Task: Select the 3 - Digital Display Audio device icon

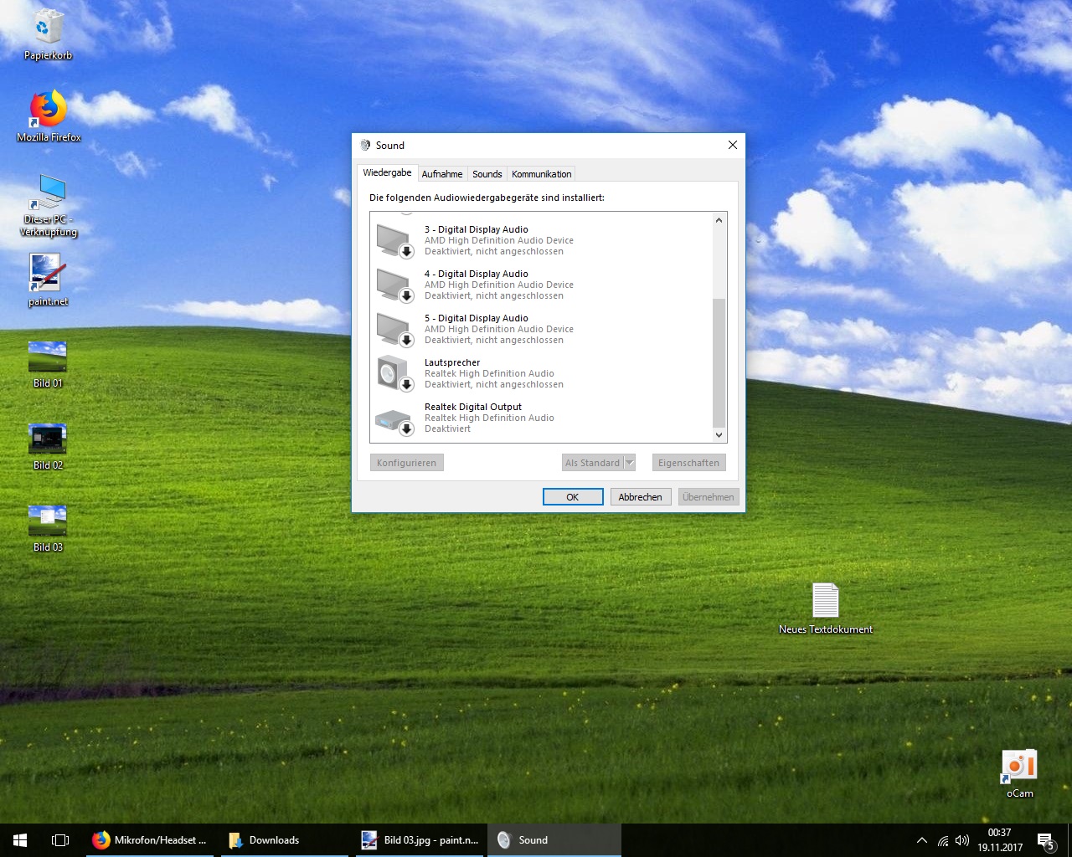Action: point(394,240)
